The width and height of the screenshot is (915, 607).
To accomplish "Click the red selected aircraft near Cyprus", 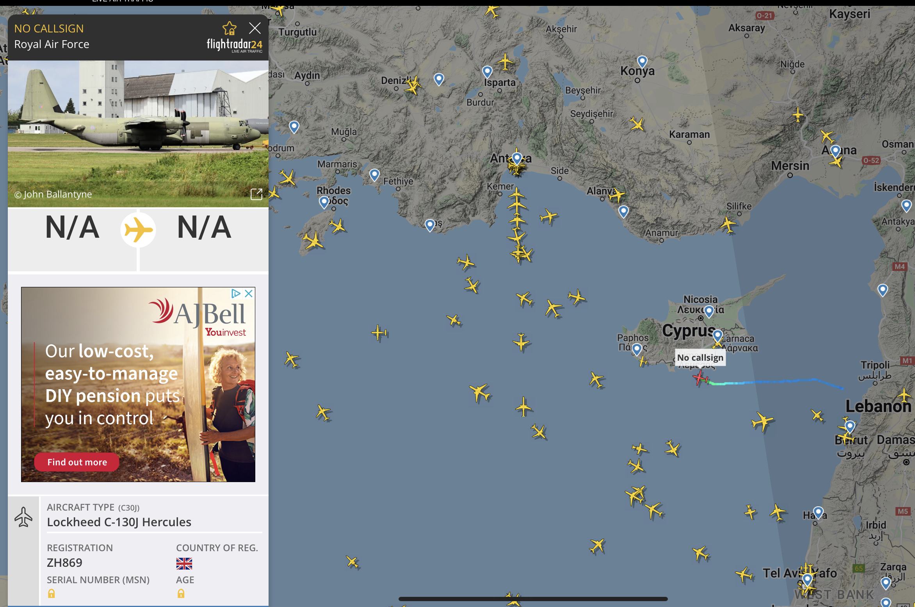I will [700, 377].
